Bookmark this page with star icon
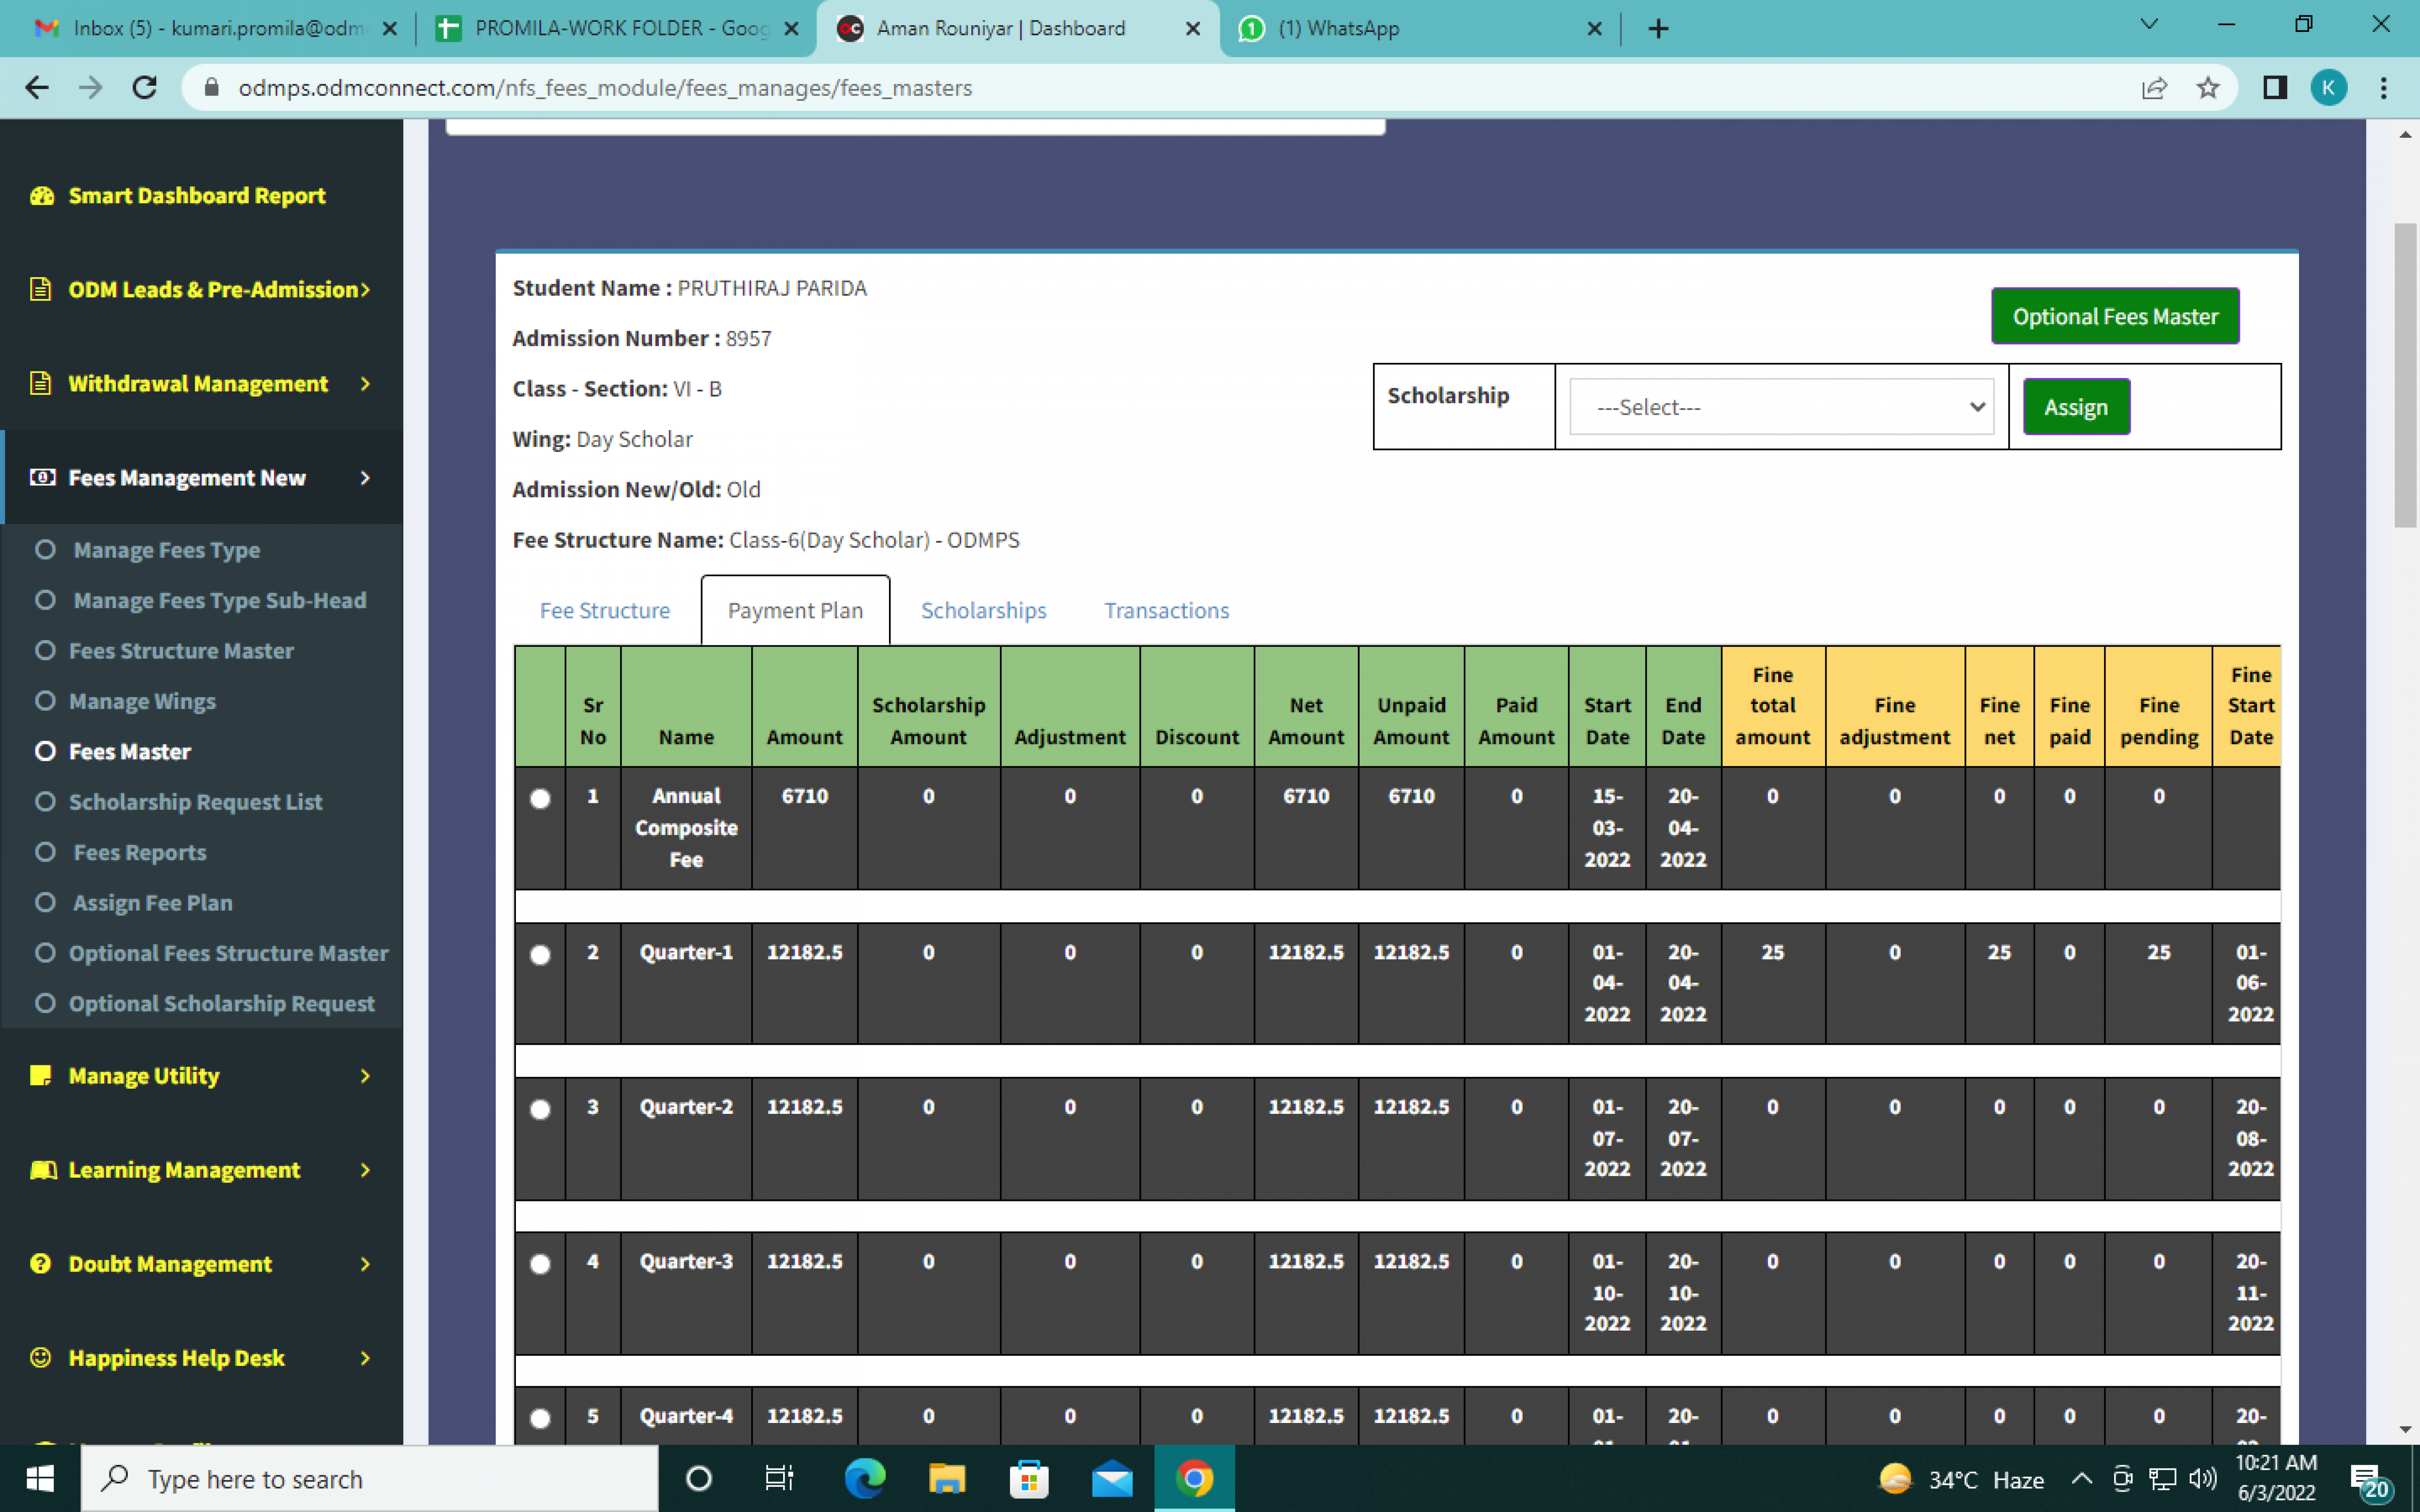Image resolution: width=2420 pixels, height=1512 pixels. pyautogui.click(x=2207, y=88)
